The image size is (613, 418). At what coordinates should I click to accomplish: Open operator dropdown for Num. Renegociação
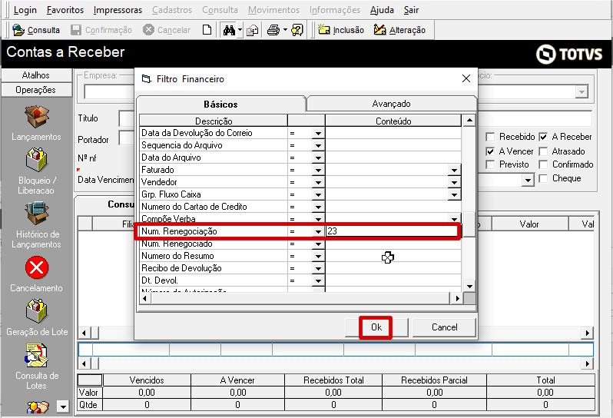pyautogui.click(x=318, y=231)
